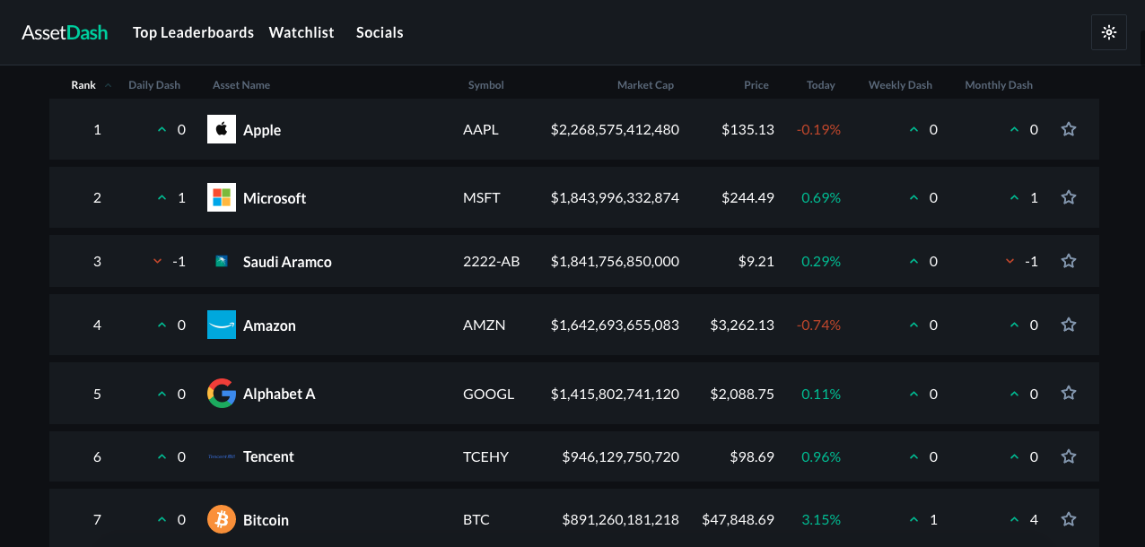1145x547 pixels.
Task: Click Tencent's 0.96% today change
Action: point(821,456)
